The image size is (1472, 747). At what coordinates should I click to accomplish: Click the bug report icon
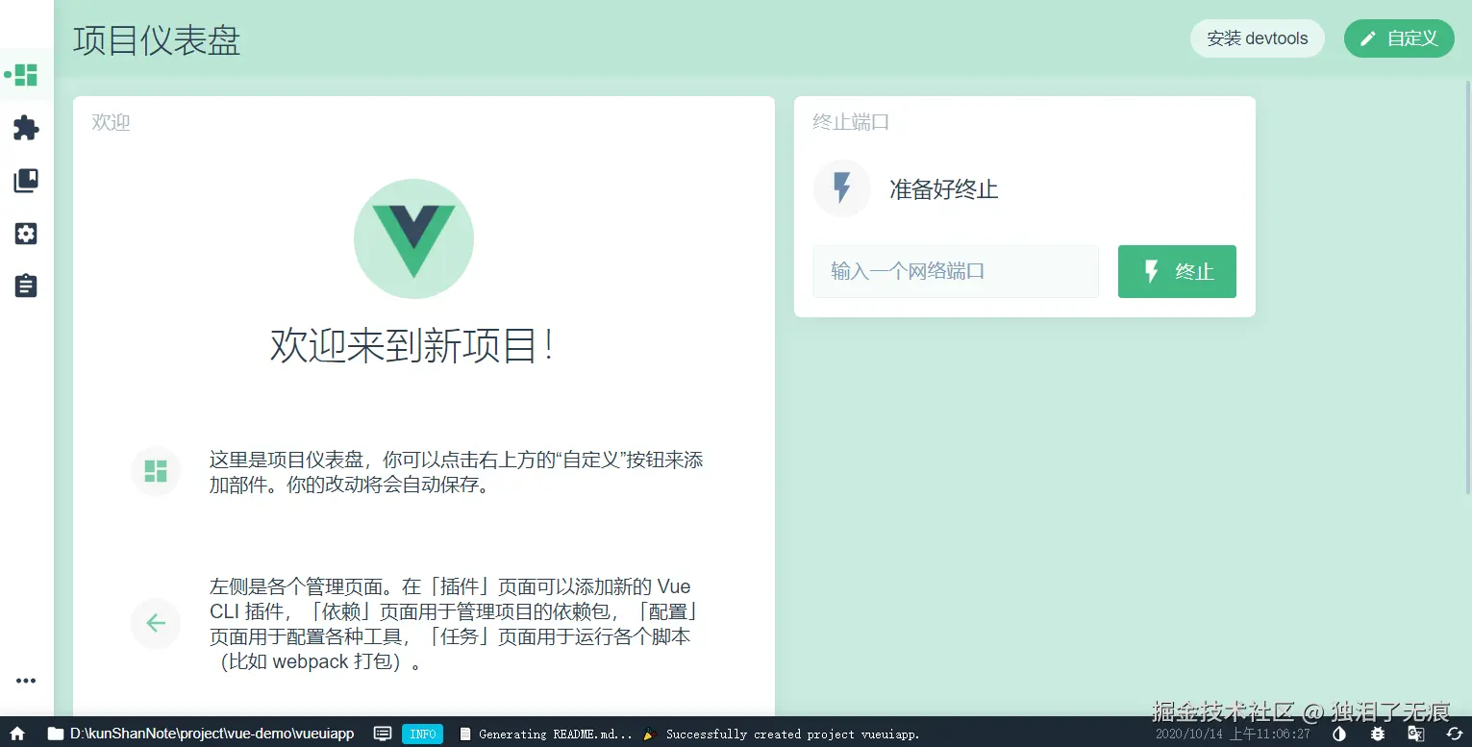pos(1378,734)
